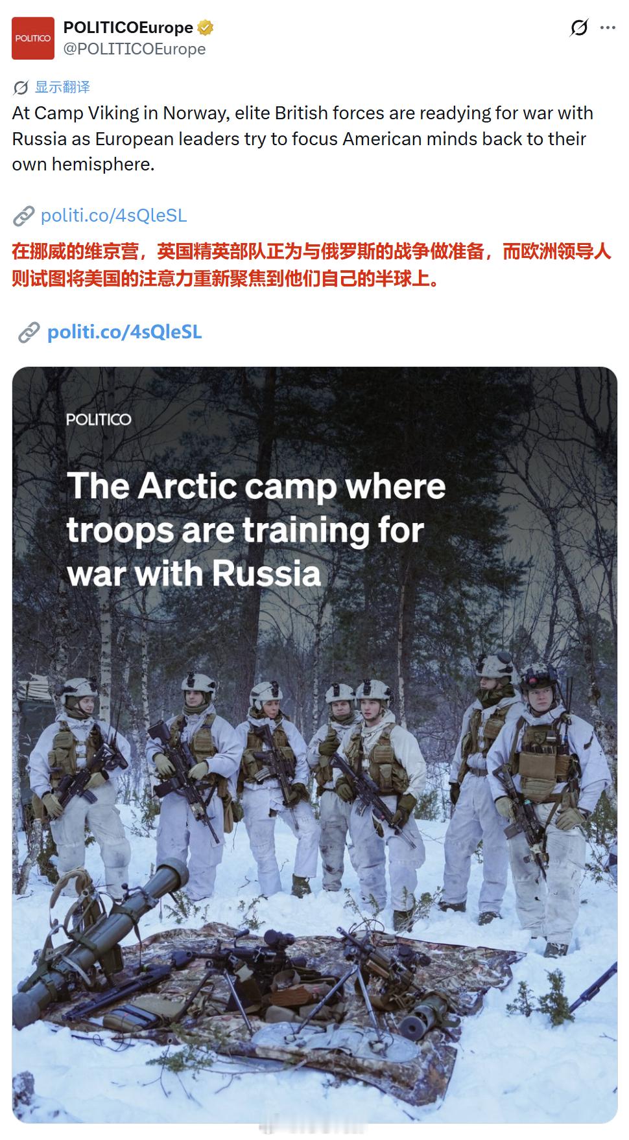Click the chain icon before the first politi.co link
The height and width of the screenshot is (1140, 629).
click(25, 215)
